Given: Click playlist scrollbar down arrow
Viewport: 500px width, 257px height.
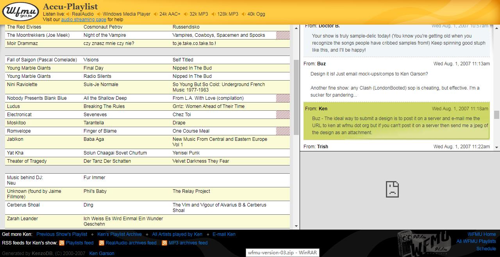Looking at the screenshot, I should pos(296,226).
